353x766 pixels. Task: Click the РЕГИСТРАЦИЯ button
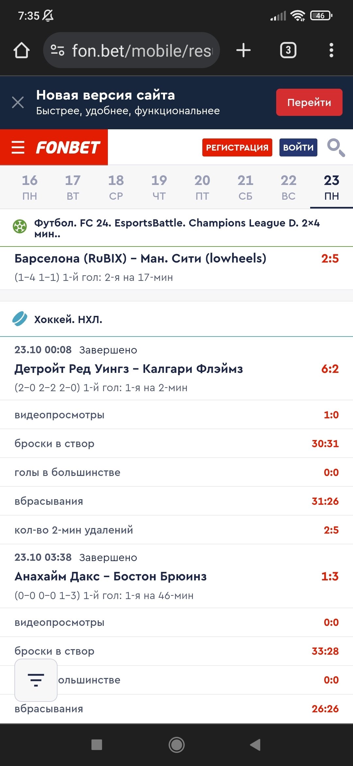[237, 148]
